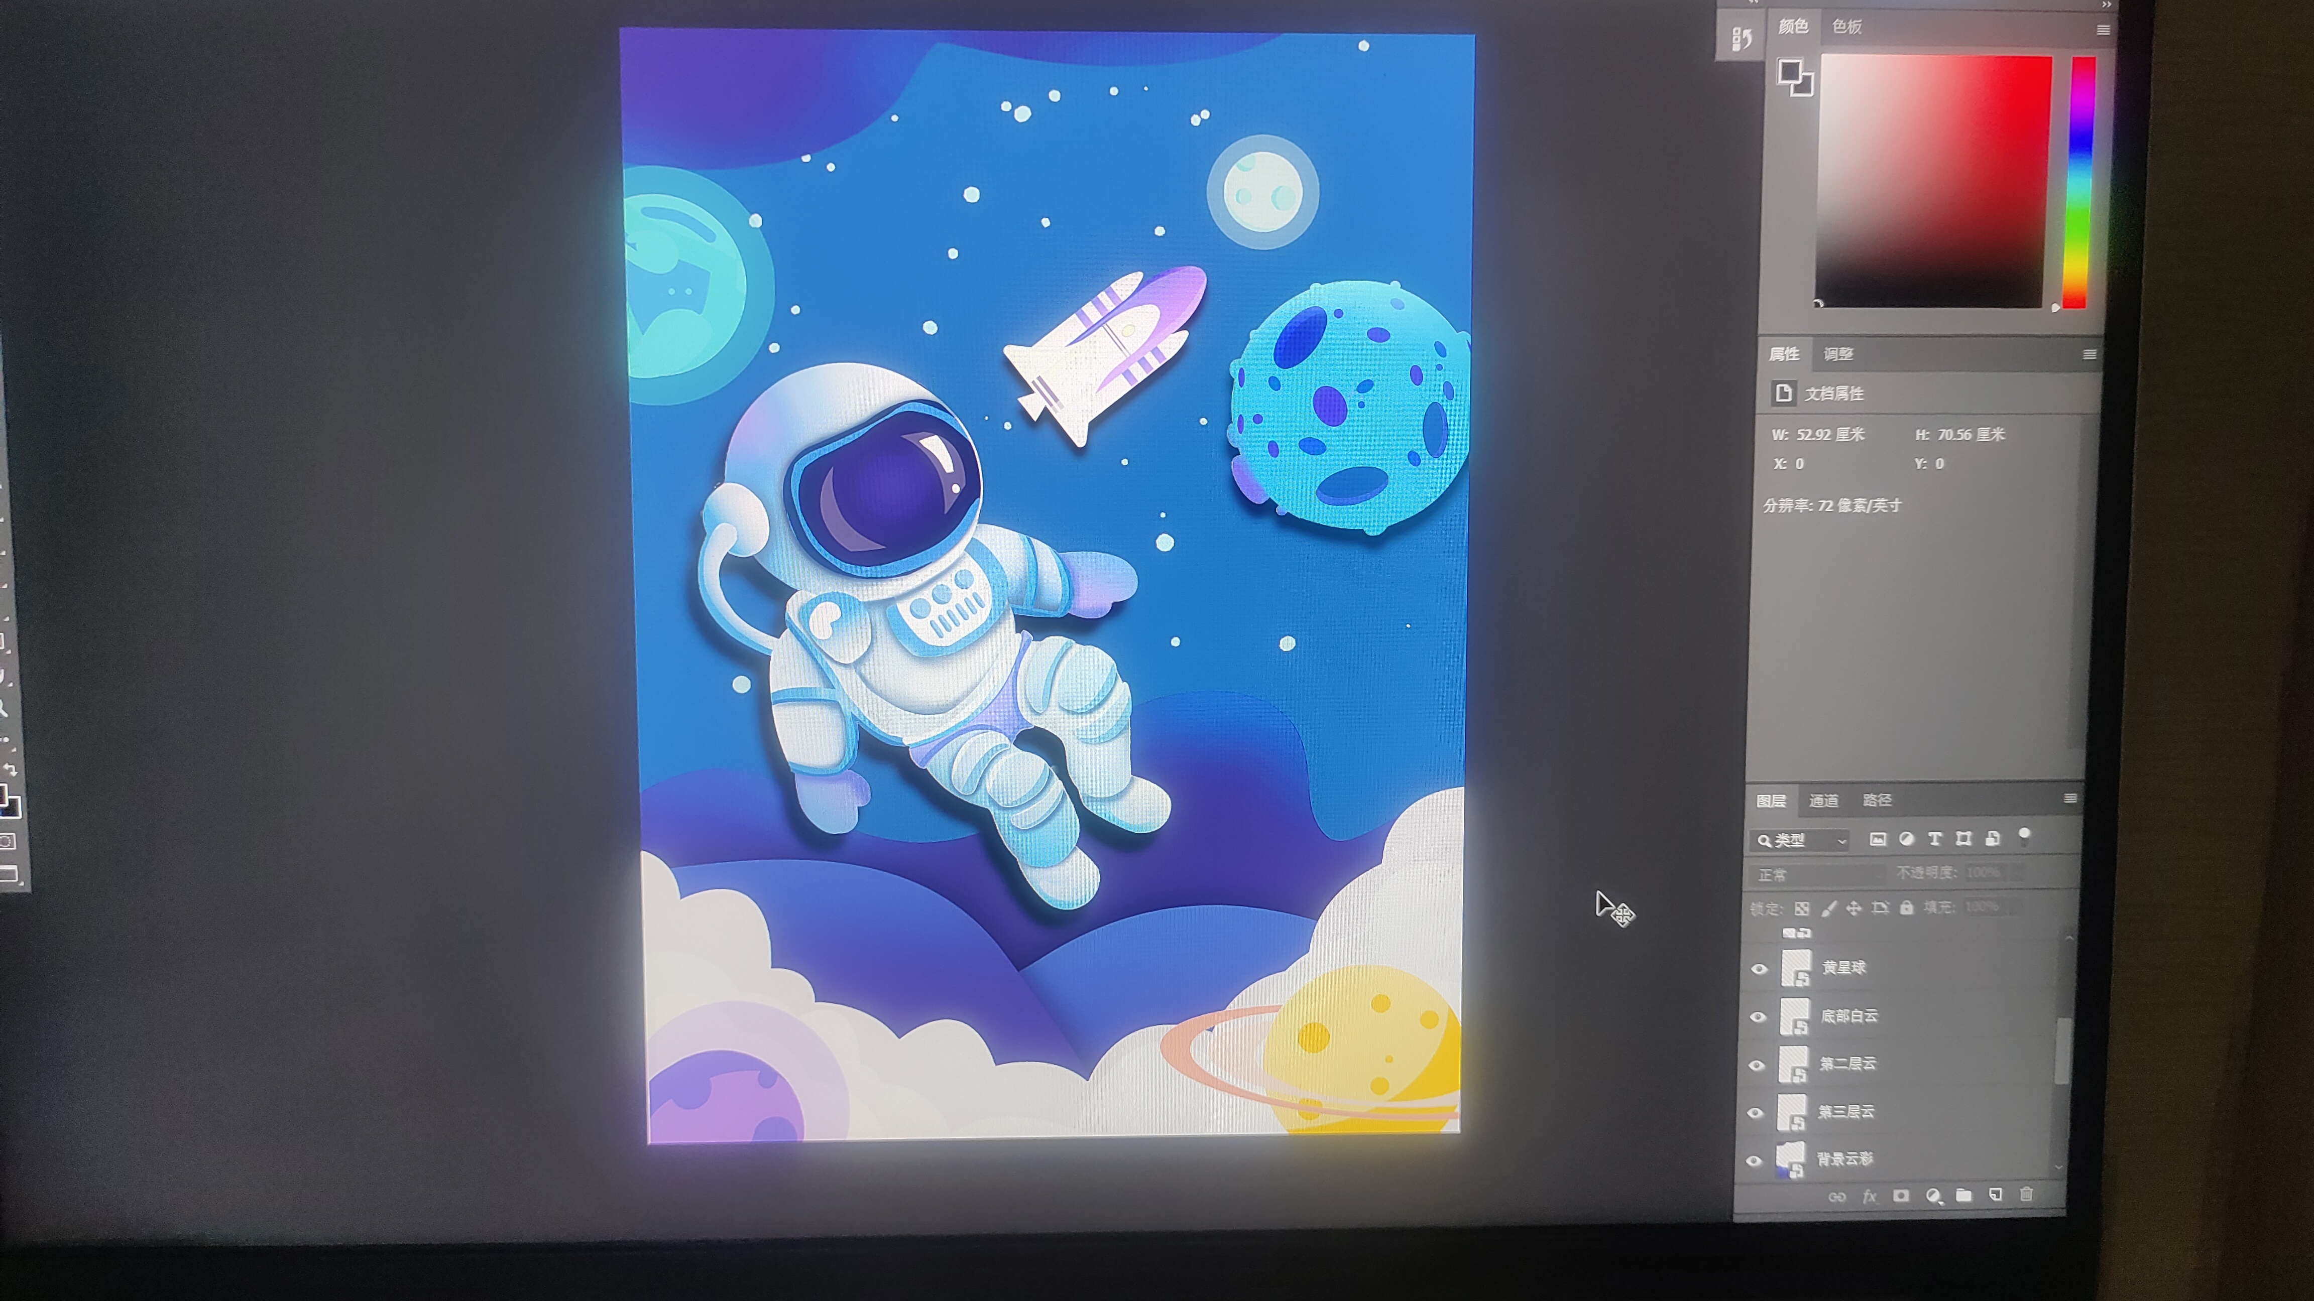Screen dimensions: 2314x1301
Task: Filter layers by pixel layers icon
Action: click(1878, 839)
